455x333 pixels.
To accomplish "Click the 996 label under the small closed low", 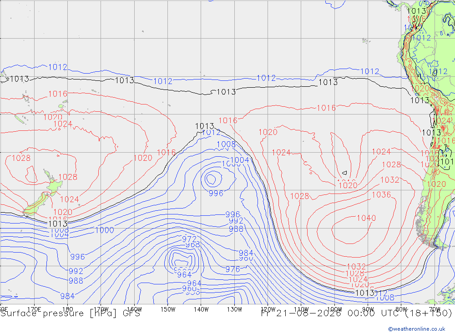I will [x=216, y=194].
